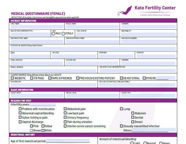The width and height of the screenshot is (186, 144).
Task: Tick the Urinary frequency checkbox
Action: pos(65,118)
